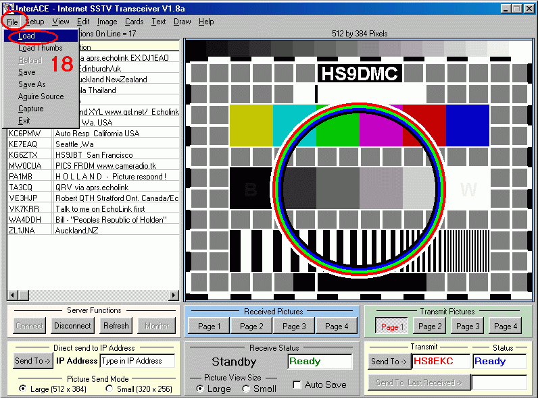This screenshot has height=398, width=538.
Task: Open the View menu
Action: [61, 22]
